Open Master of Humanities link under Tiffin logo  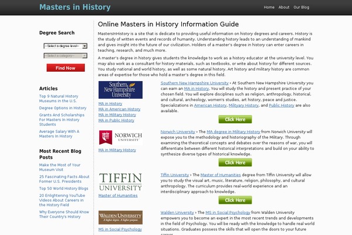[x=118, y=196]
